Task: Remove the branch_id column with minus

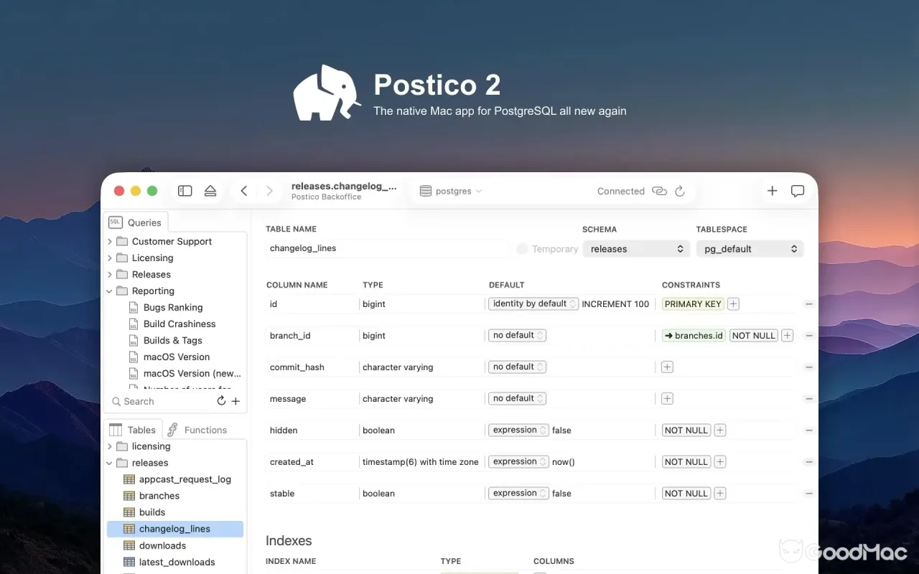Action: click(x=809, y=336)
